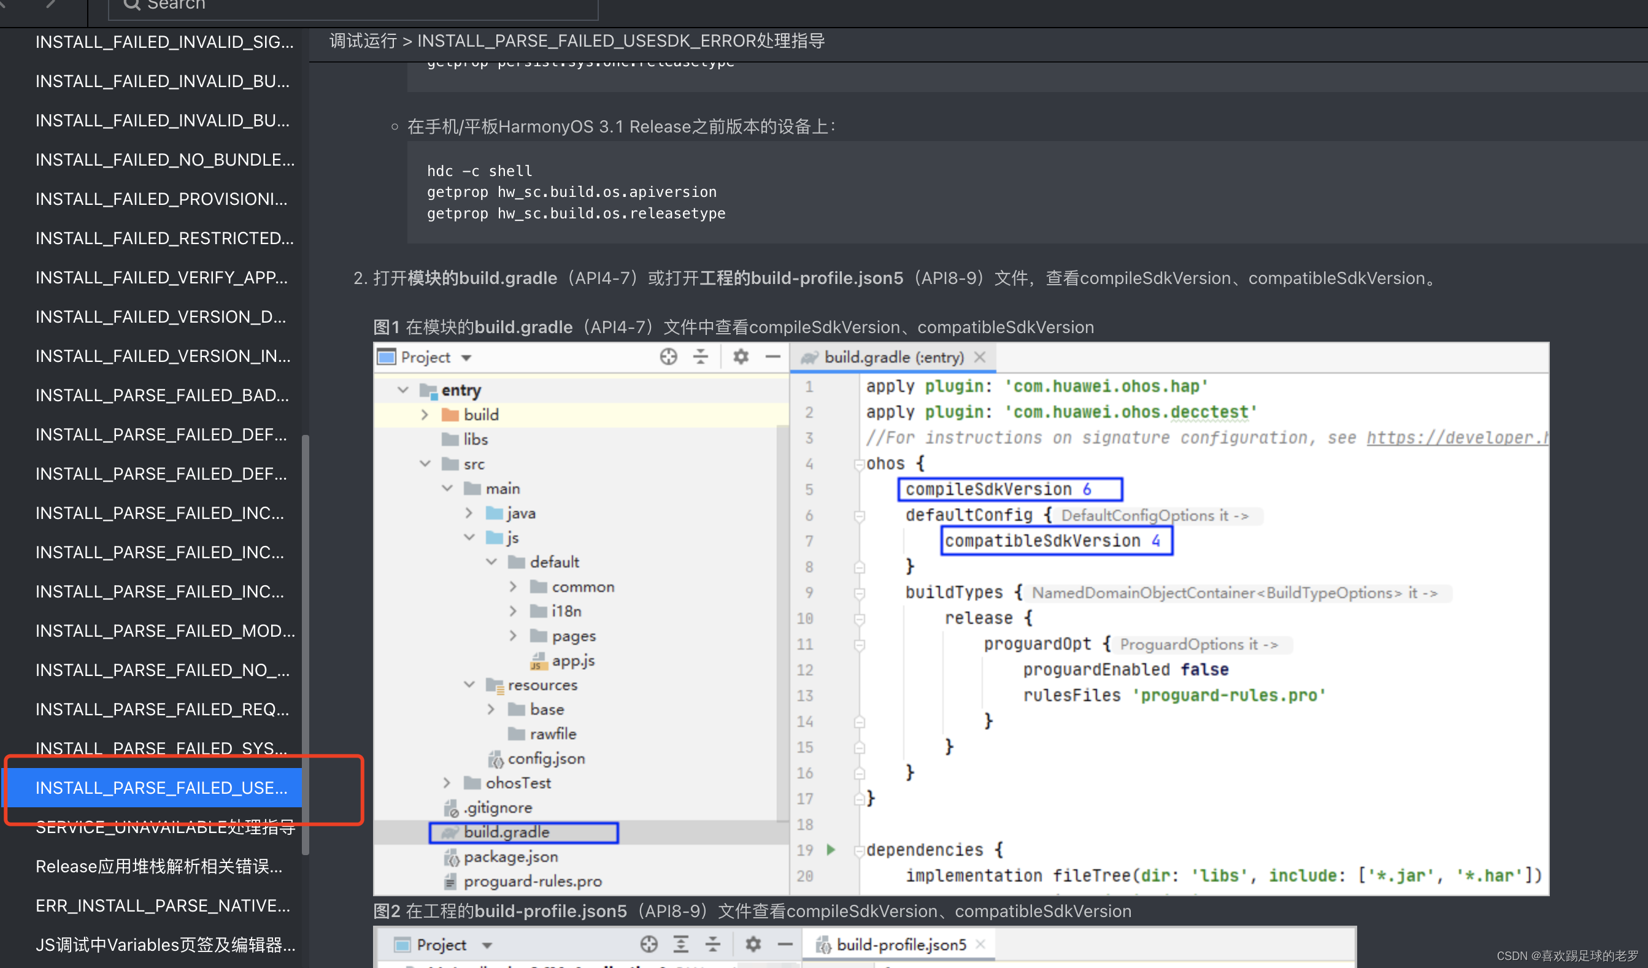Select the proguard-rules.pro file icon
Screen dimensions: 1648x968
point(450,881)
